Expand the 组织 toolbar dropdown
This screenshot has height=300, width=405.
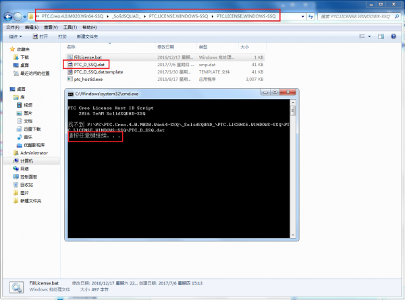(x=16, y=36)
